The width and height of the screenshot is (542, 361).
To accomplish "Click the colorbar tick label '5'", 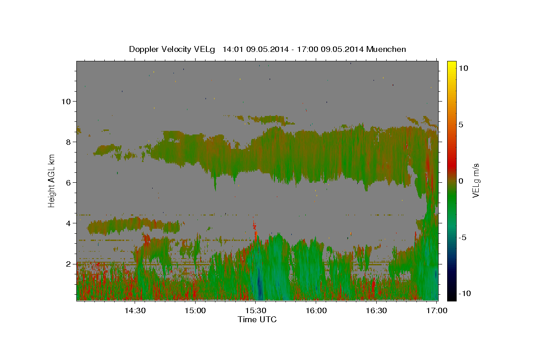I will pos(462,125).
